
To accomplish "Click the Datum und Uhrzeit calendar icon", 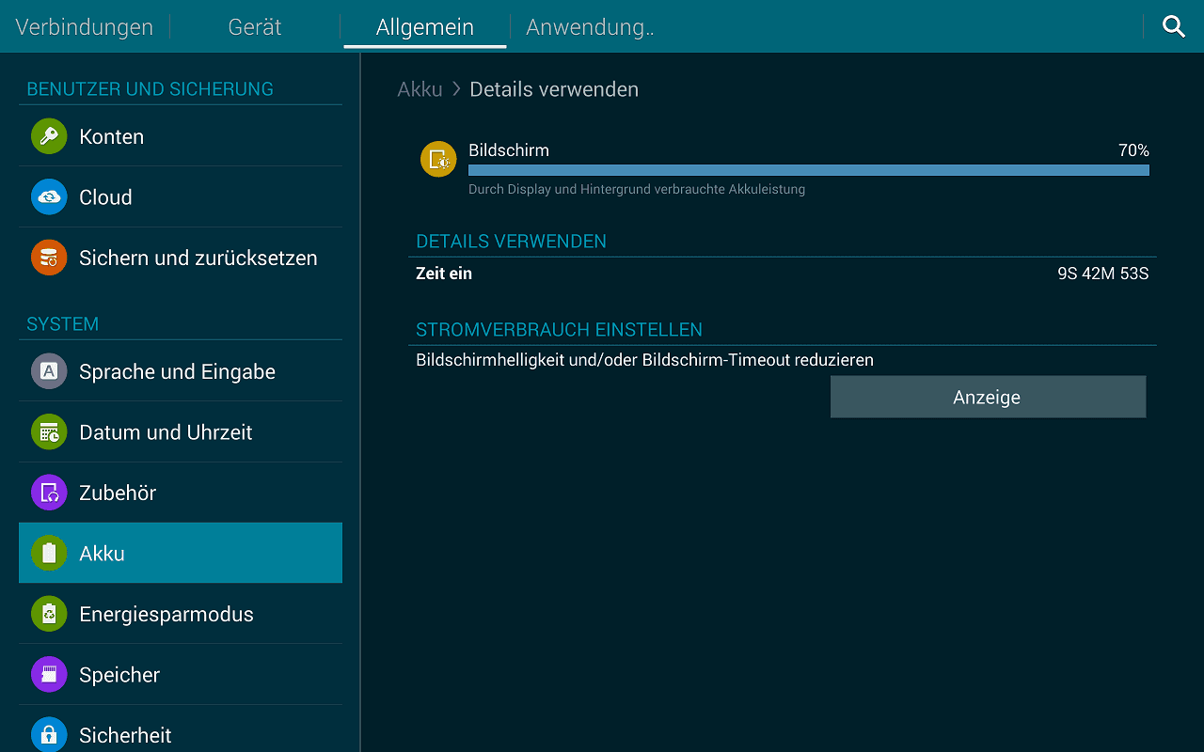I will pyautogui.click(x=49, y=432).
